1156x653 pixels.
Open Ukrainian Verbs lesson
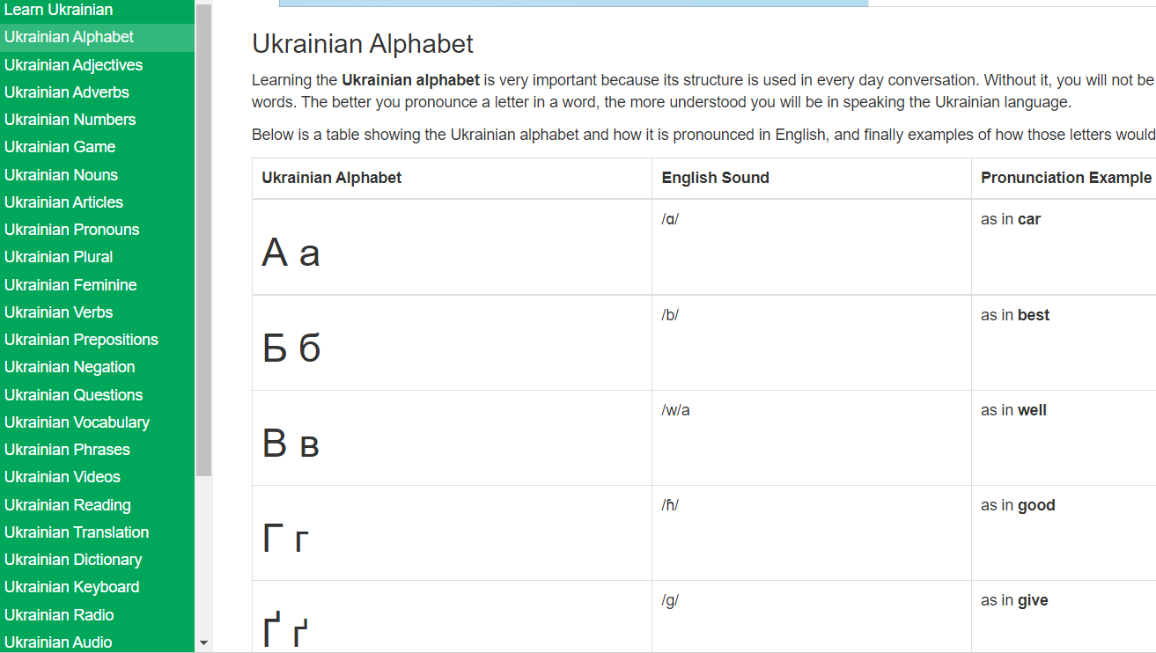[59, 312]
